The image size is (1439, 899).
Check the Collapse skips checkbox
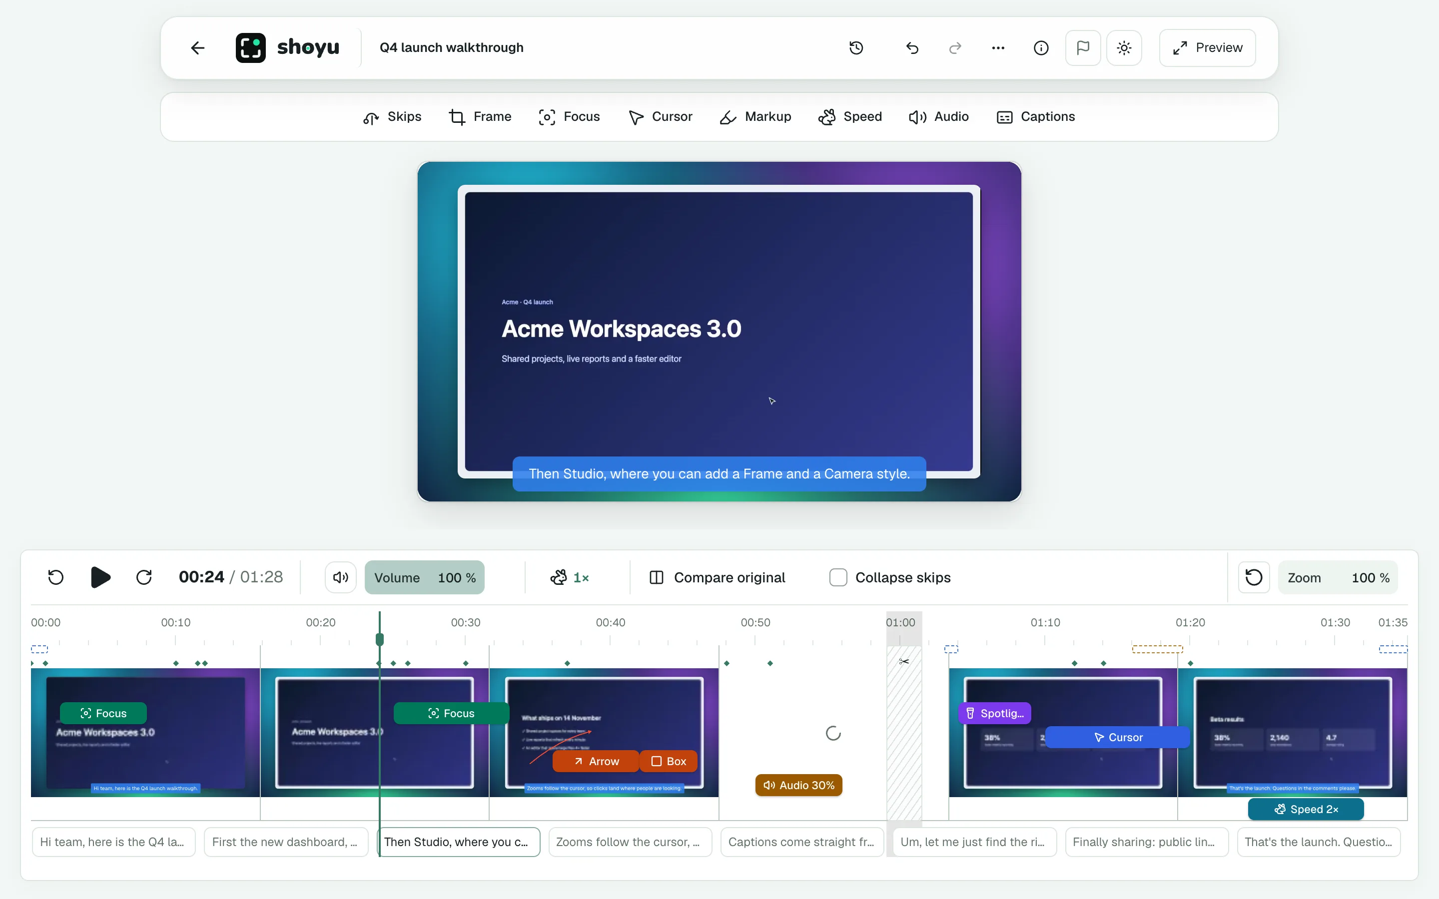838,577
